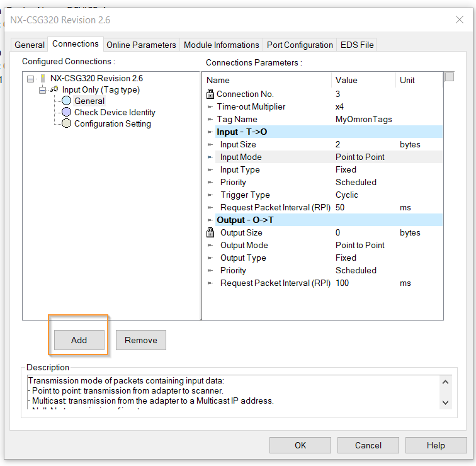Select the Check Device Identity circle icon

[x=67, y=112]
